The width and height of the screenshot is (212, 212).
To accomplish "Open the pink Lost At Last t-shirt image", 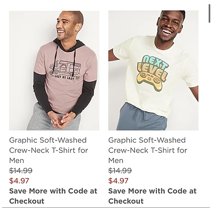I will pyautogui.click(x=54, y=71).
